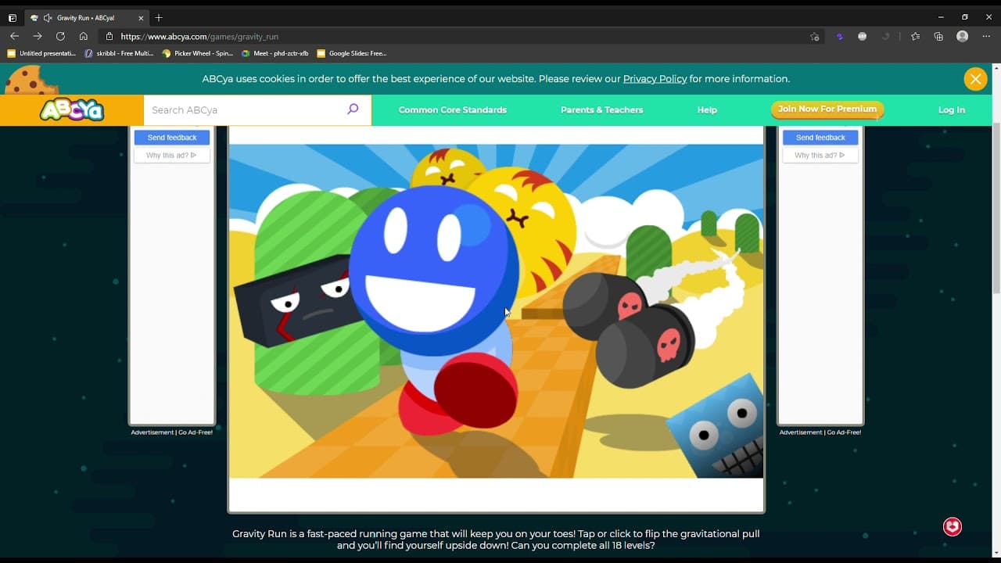Add this page to favorites
Screen dimensions: 1001x563
click(814, 36)
